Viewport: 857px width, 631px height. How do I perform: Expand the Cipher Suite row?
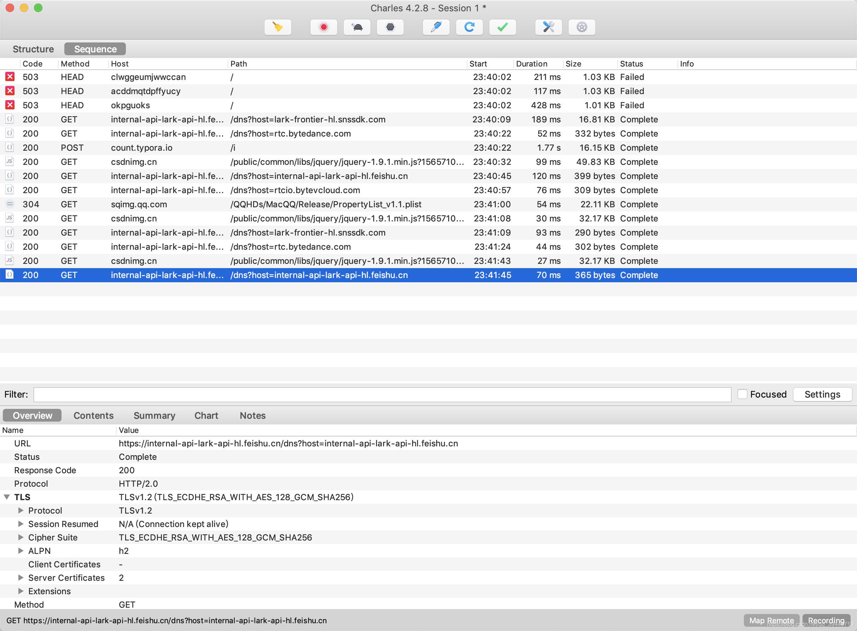[x=21, y=537]
